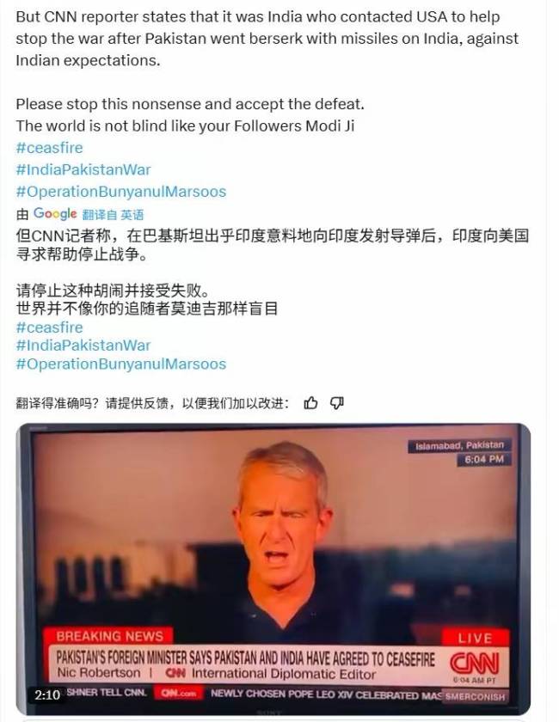This screenshot has height=722, width=559.
Task: Open the translated #ceasfire hashtag
Action: click(49, 327)
